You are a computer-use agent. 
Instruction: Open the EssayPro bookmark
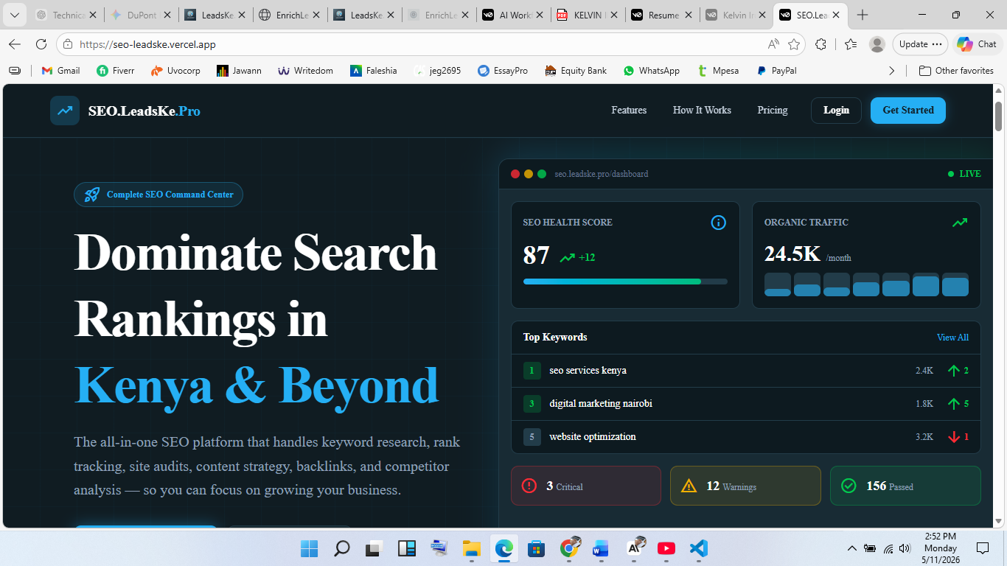click(503, 71)
